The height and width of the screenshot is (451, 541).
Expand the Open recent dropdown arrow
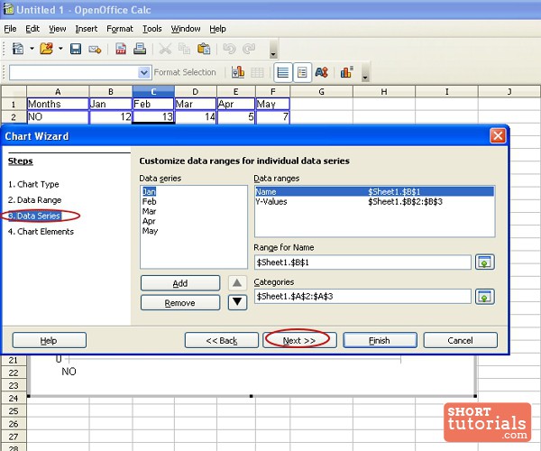click(60, 49)
